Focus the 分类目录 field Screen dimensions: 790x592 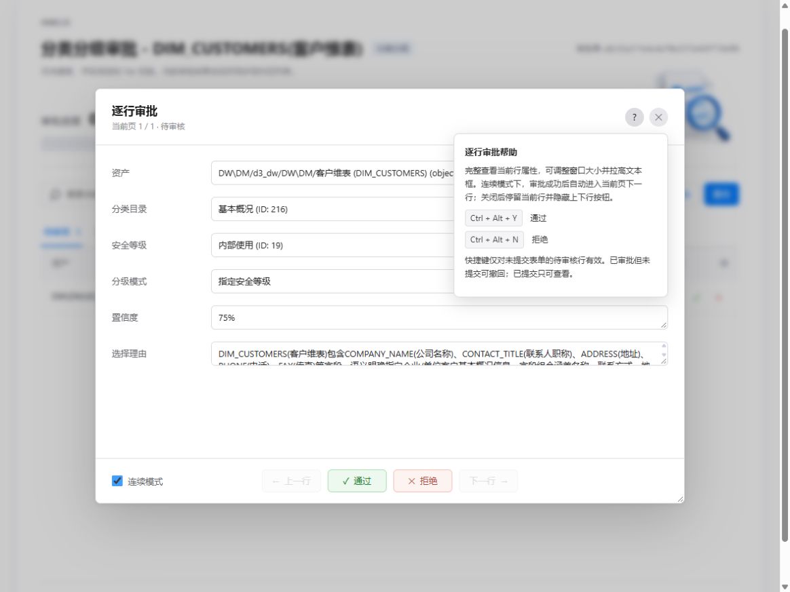(x=333, y=209)
